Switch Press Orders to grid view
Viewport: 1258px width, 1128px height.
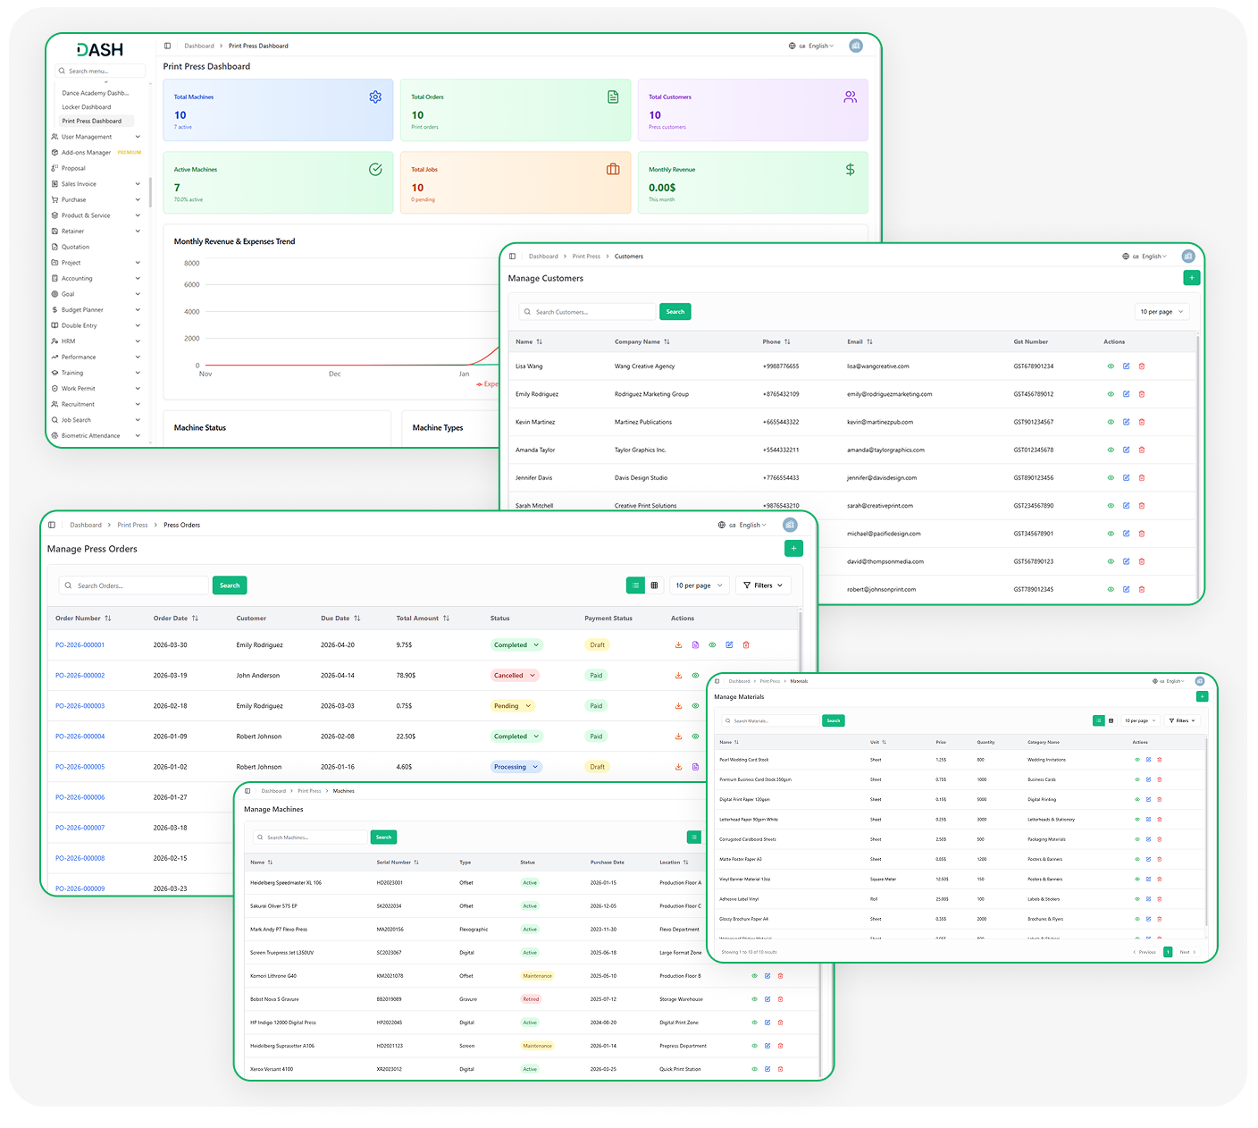tap(654, 585)
